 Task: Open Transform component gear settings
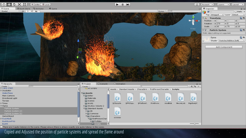[x=244, y=18]
